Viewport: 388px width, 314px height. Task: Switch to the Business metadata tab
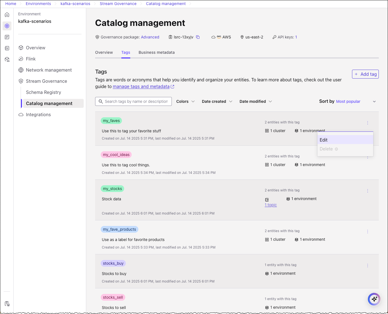156,52
